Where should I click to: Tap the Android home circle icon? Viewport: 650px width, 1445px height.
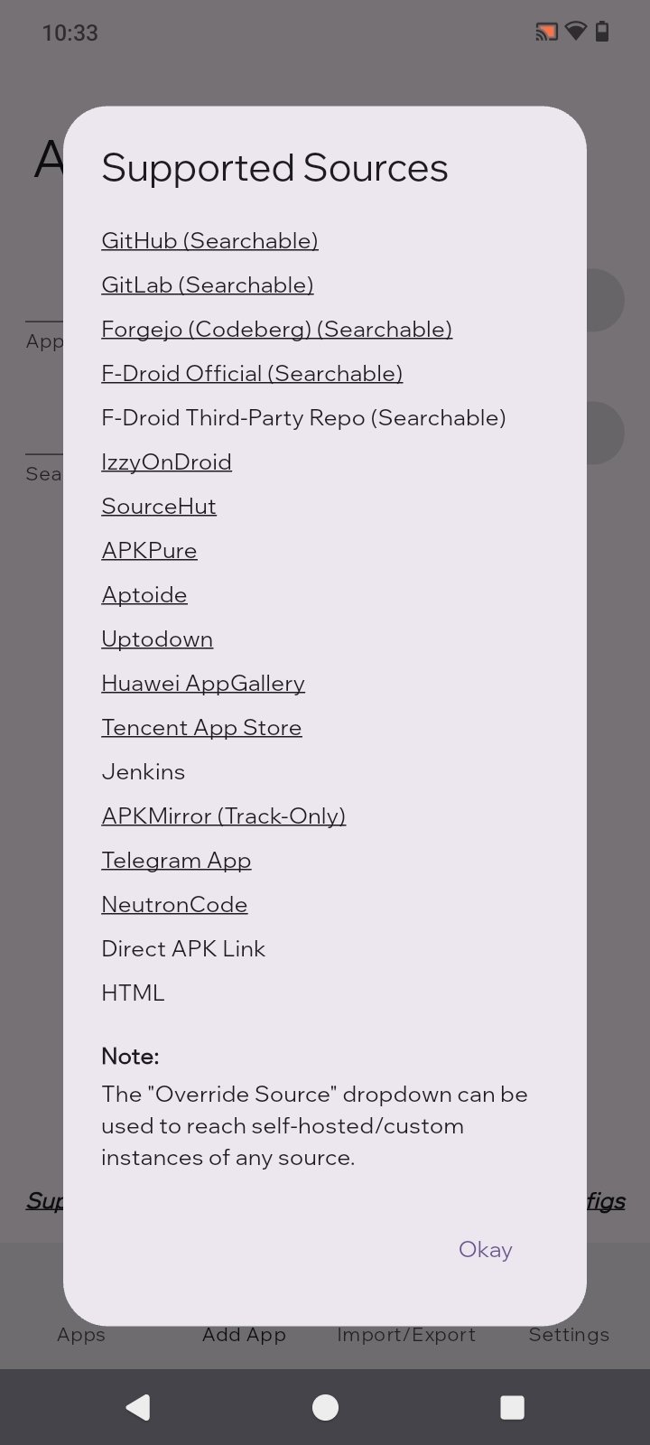325,1407
